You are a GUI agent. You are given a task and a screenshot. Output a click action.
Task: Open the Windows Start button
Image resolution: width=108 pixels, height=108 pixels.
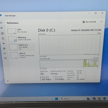click(57, 99)
